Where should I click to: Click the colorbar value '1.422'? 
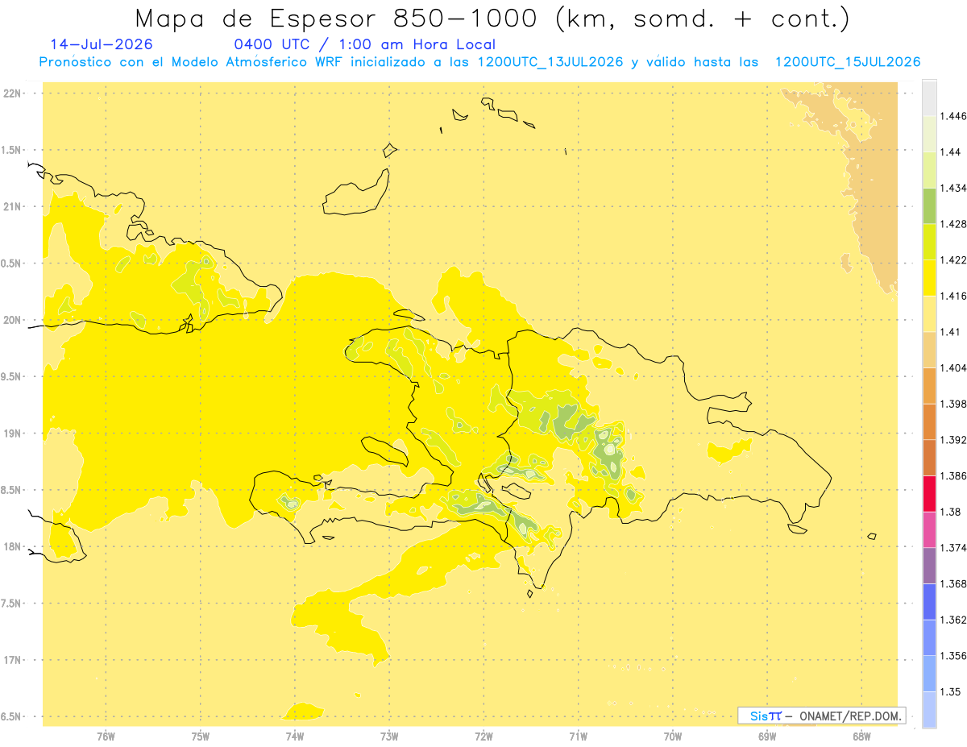point(952,259)
